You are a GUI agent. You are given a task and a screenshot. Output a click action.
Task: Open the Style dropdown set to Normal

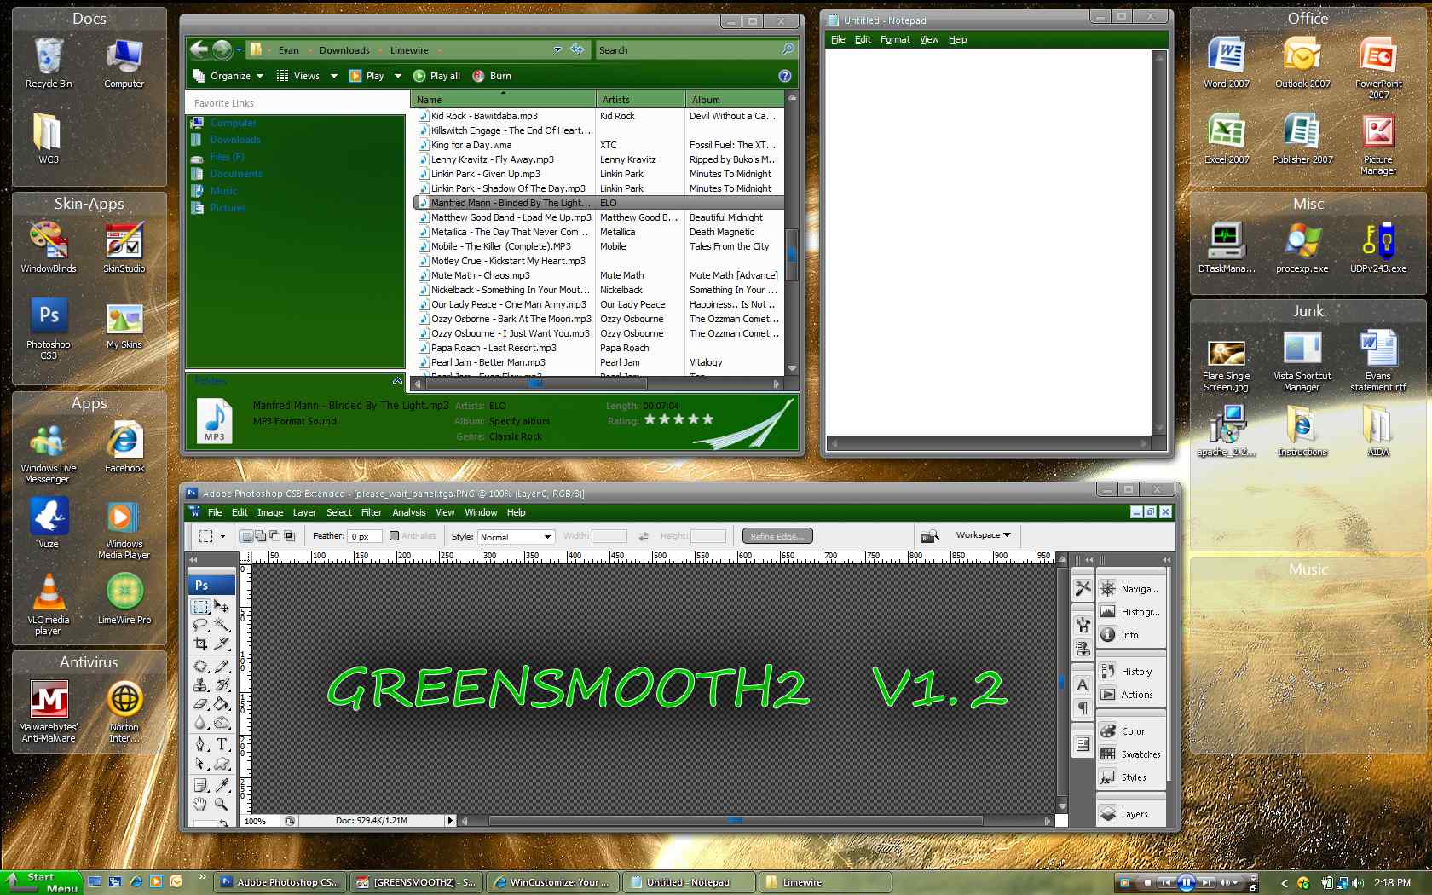(516, 537)
